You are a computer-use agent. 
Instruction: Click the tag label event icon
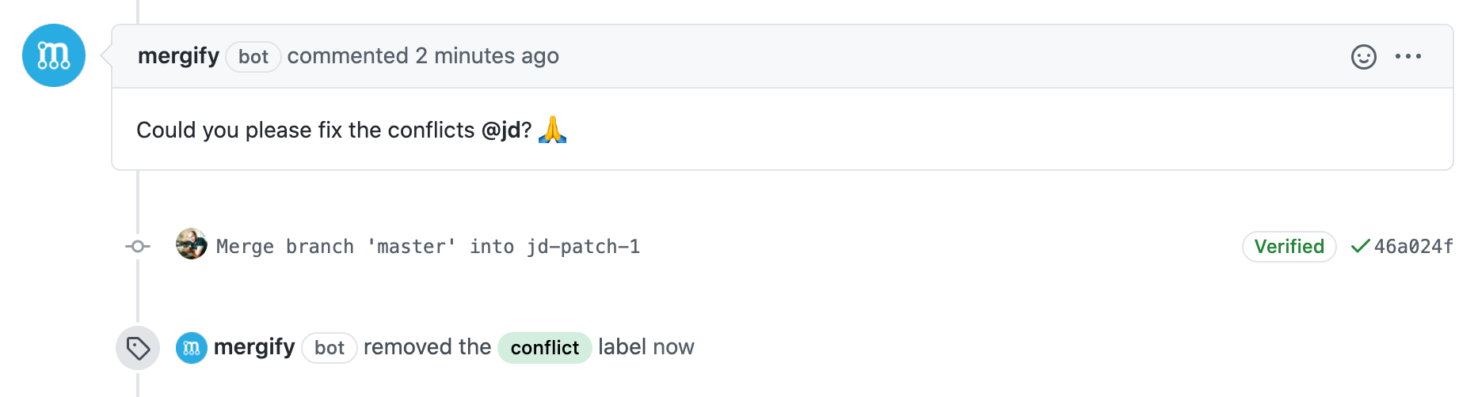(138, 348)
